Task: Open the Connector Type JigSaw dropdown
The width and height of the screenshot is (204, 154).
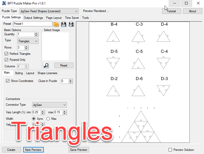Action: coord(49,105)
